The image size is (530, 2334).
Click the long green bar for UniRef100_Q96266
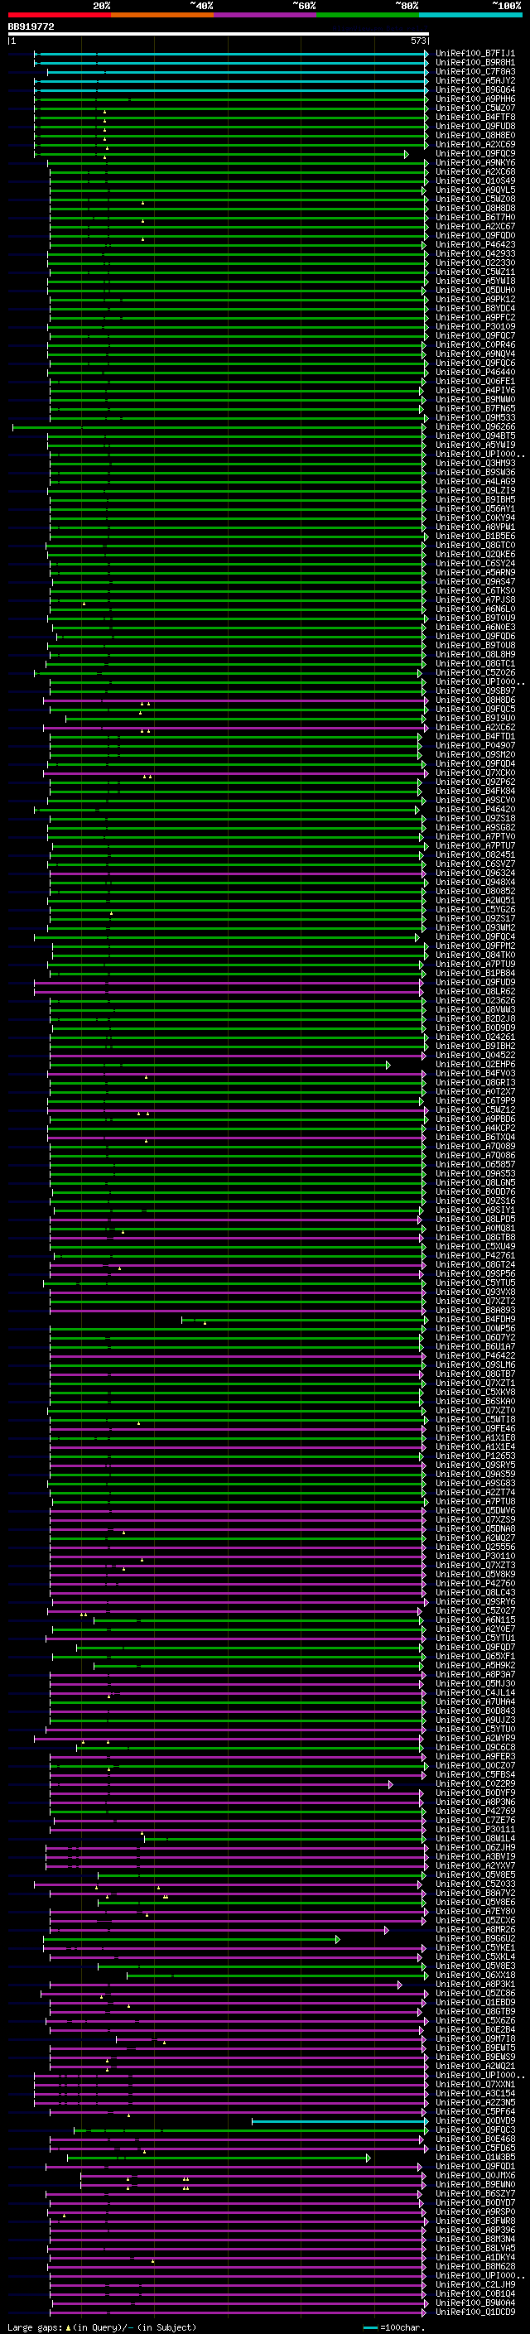(219, 426)
